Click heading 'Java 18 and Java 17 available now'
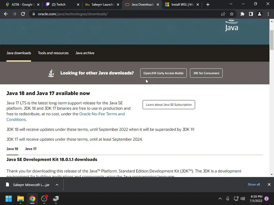 tap(48, 93)
